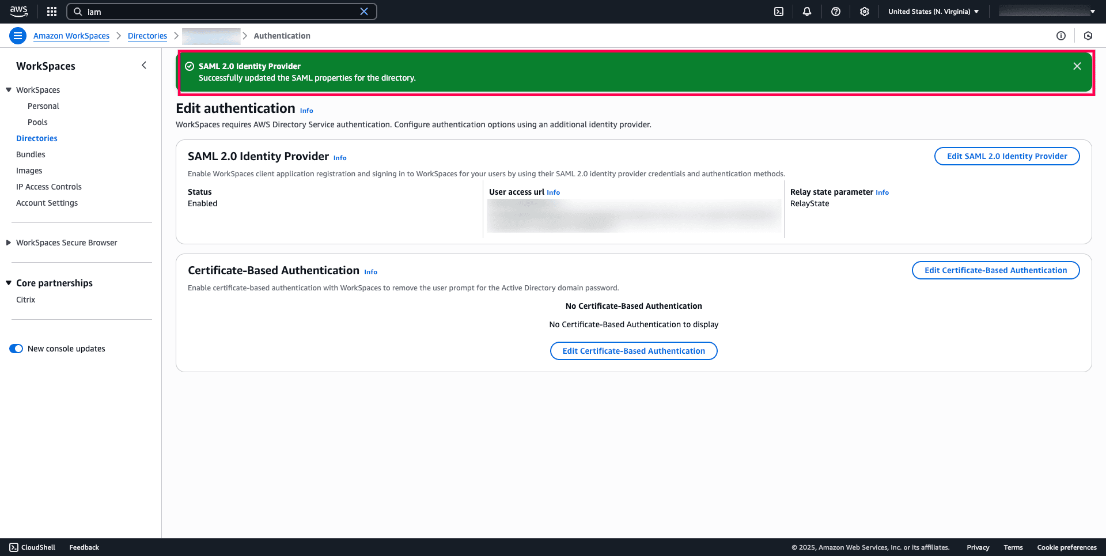
Task: Open the settings gear in the top bar
Action: 865,12
